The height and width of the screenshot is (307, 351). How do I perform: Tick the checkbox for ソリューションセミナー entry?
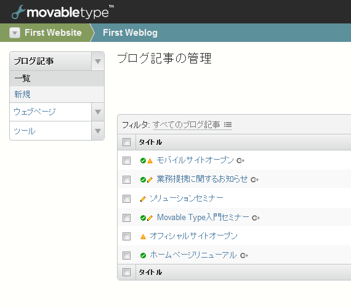[126, 199]
